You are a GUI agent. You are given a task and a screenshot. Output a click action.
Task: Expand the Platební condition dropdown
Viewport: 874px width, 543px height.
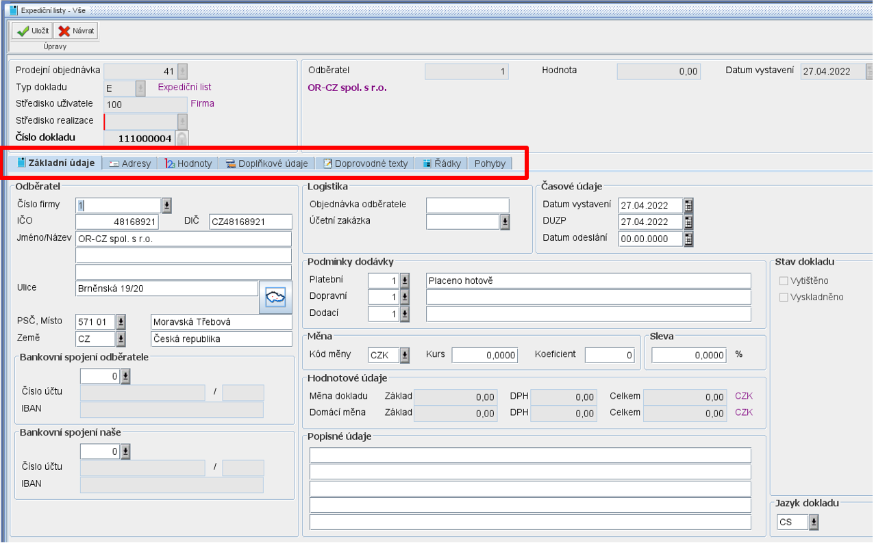coord(405,280)
